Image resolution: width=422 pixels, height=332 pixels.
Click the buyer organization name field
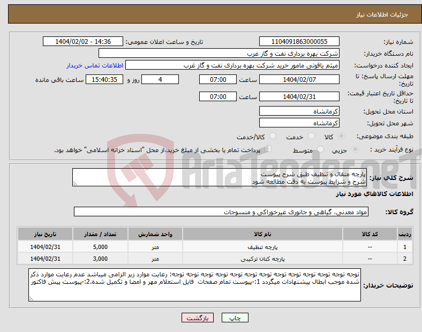(x=219, y=53)
